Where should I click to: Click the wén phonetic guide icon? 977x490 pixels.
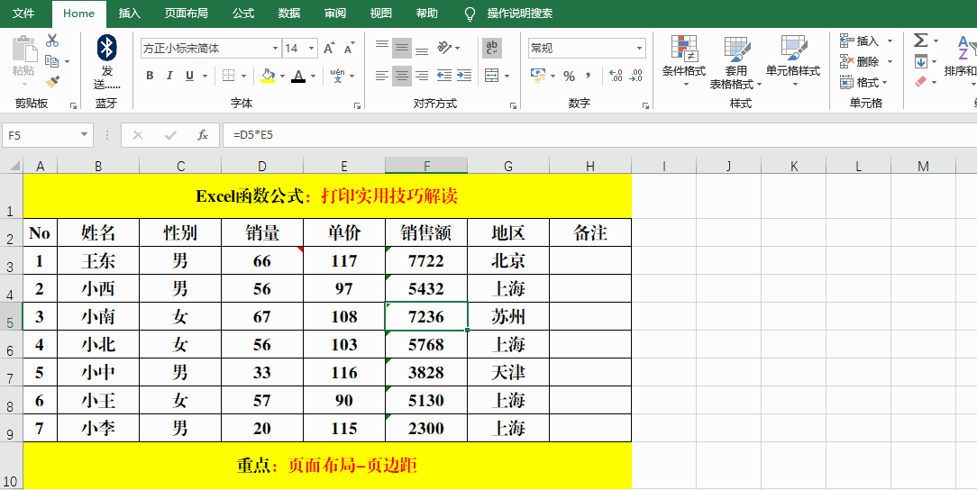pos(338,76)
